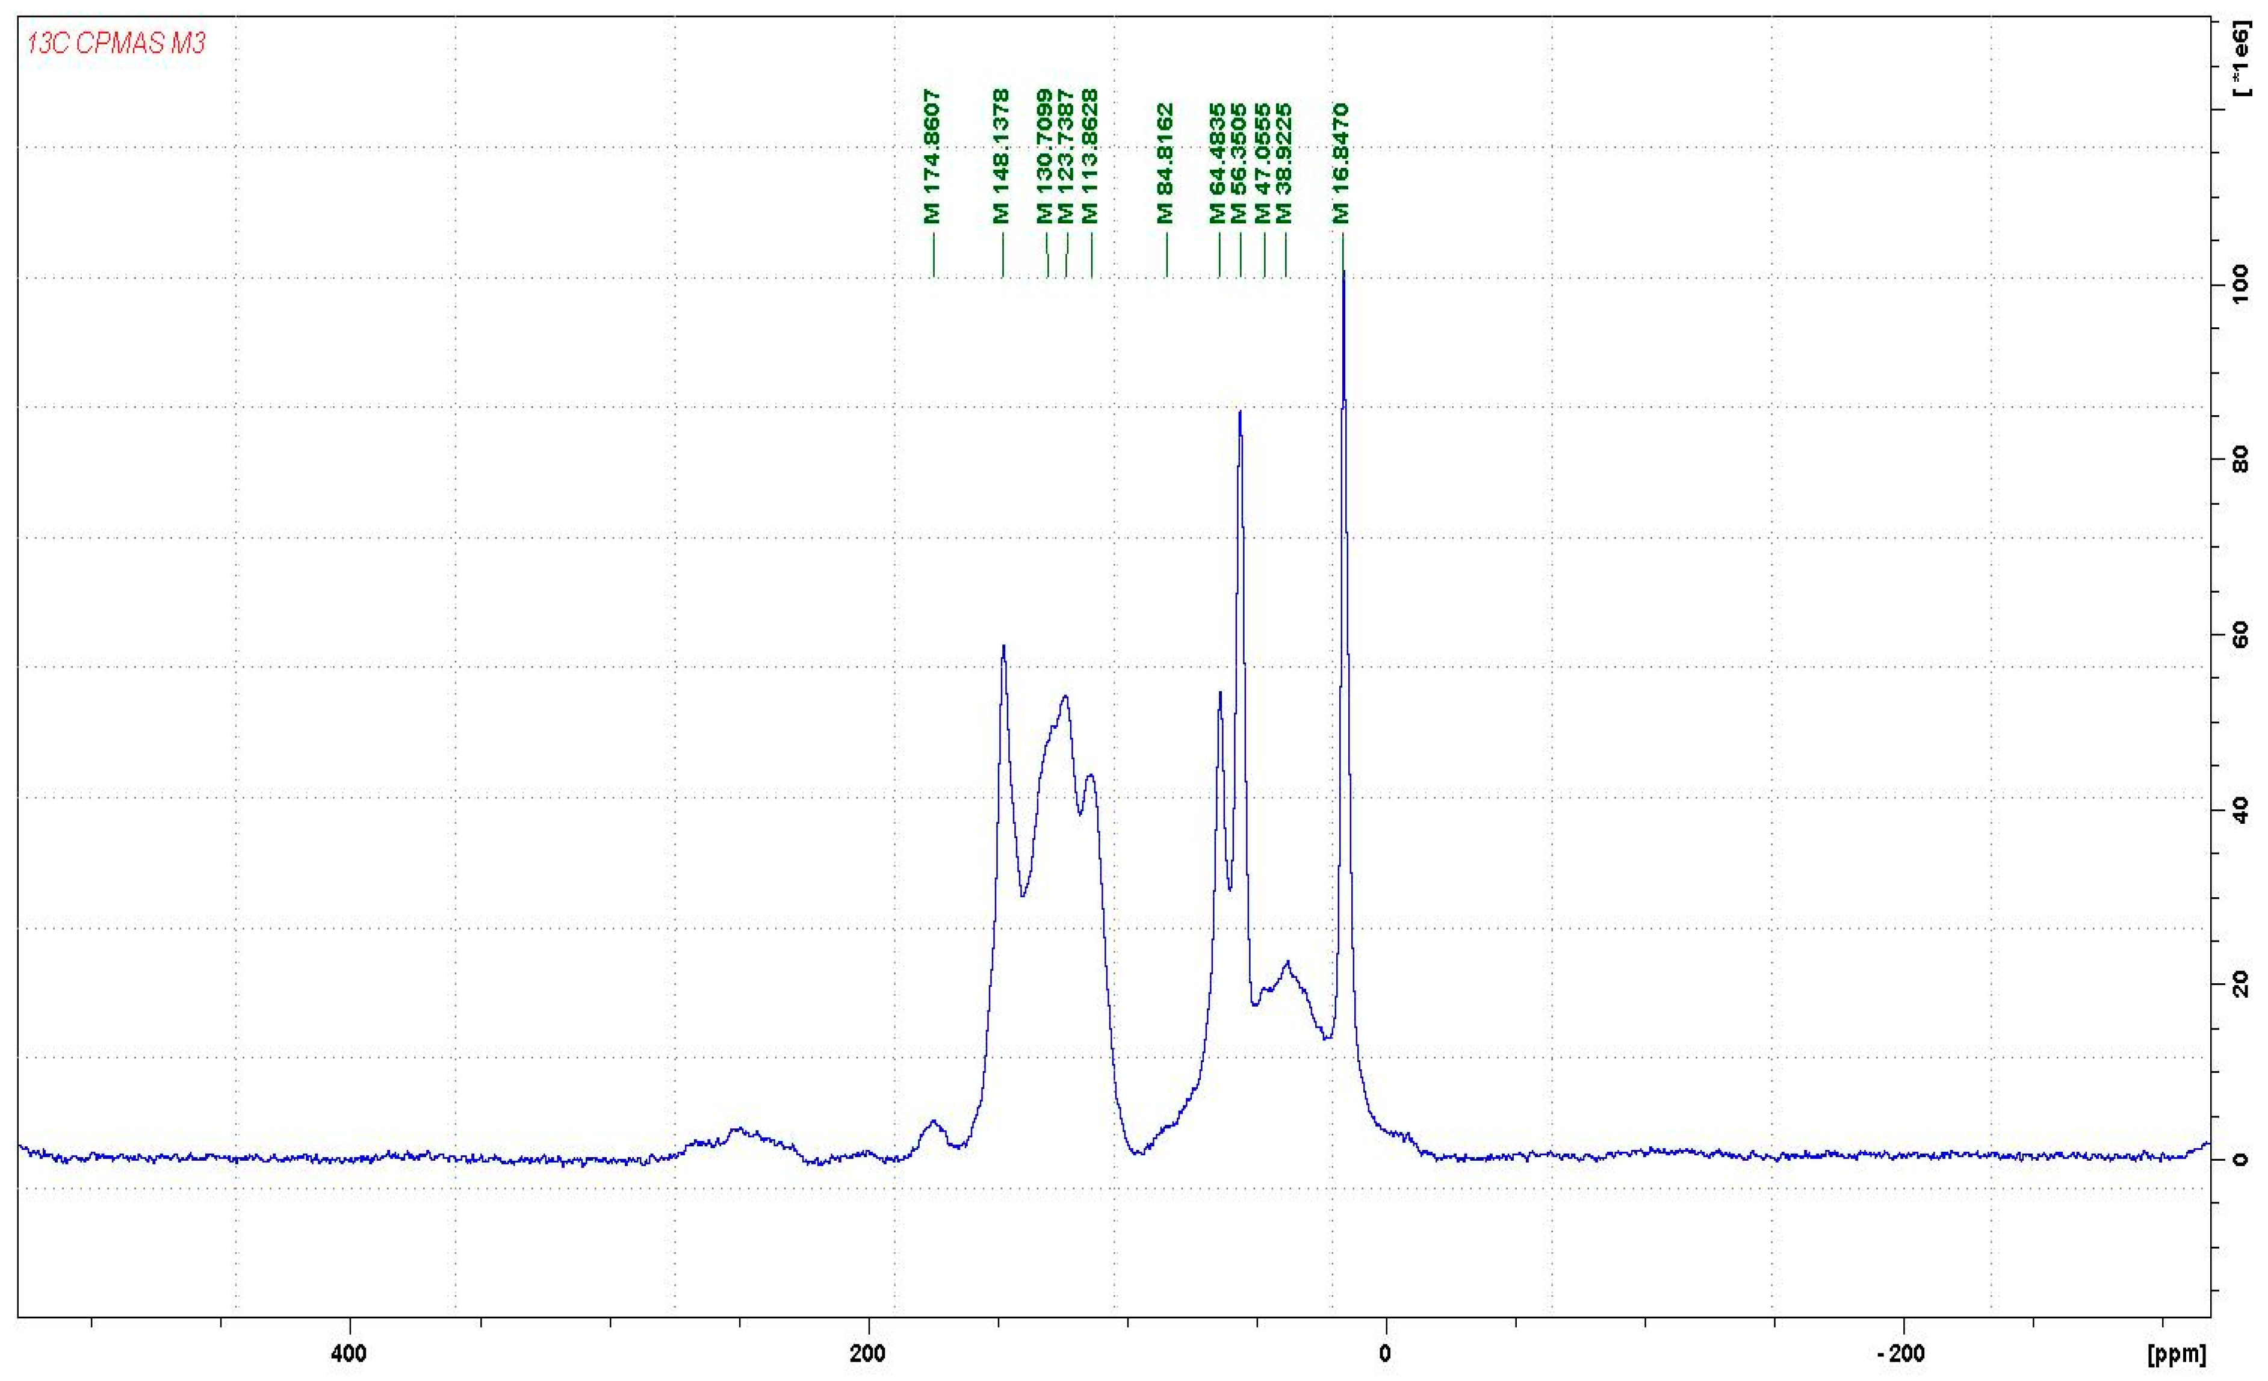Select peak label M 123.7387

[x=1066, y=156]
